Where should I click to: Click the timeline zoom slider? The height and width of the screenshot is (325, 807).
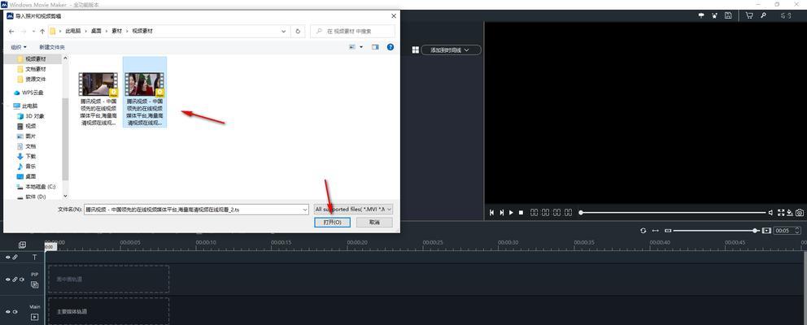click(x=716, y=231)
